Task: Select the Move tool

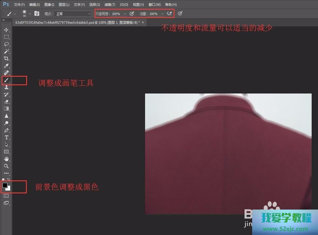Action: [x=6, y=30]
